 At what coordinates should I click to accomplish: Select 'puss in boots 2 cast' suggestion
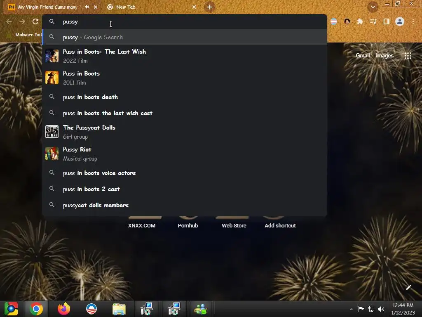pyautogui.click(x=185, y=189)
